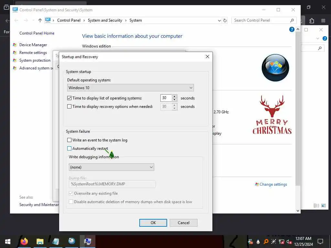Increase operating systems list display seconds
331x248 pixels.
click(x=174, y=96)
